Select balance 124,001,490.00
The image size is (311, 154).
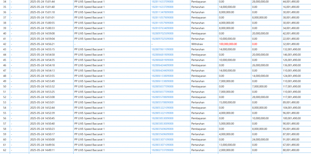(x=292, y=76)
